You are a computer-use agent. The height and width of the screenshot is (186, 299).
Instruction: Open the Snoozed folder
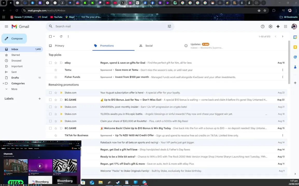click(21, 61)
